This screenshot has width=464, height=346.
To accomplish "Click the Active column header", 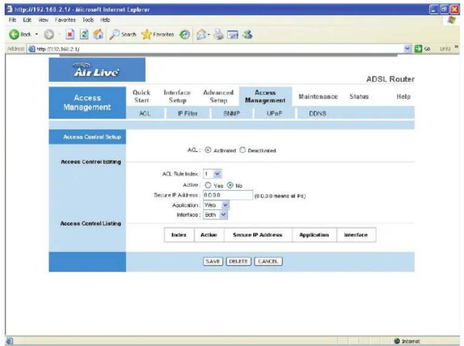I will (209, 235).
